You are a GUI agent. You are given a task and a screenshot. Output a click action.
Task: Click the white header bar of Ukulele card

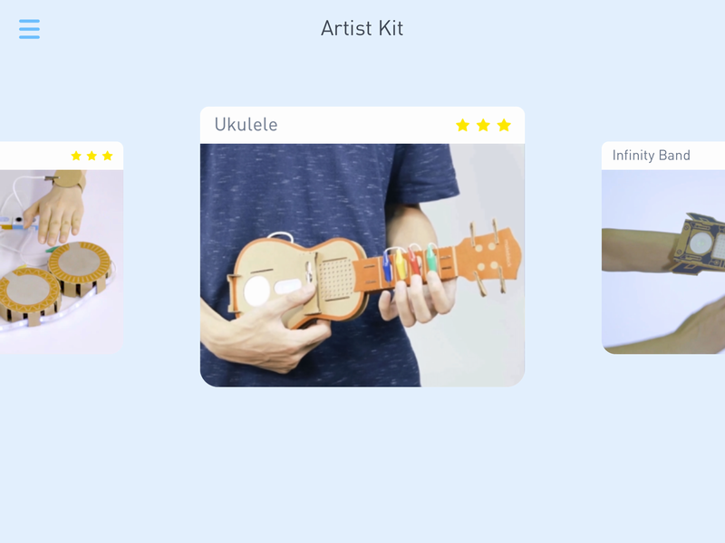pos(362,125)
